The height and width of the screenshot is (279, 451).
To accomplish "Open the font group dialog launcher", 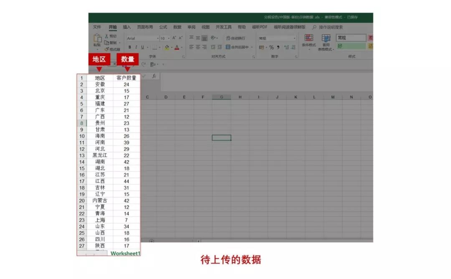I will click(x=183, y=57).
